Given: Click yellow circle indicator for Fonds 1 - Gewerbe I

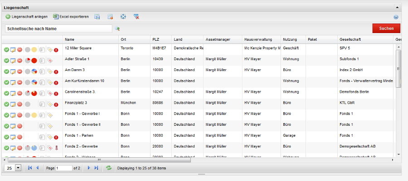Looking at the screenshot, I should point(34,115).
